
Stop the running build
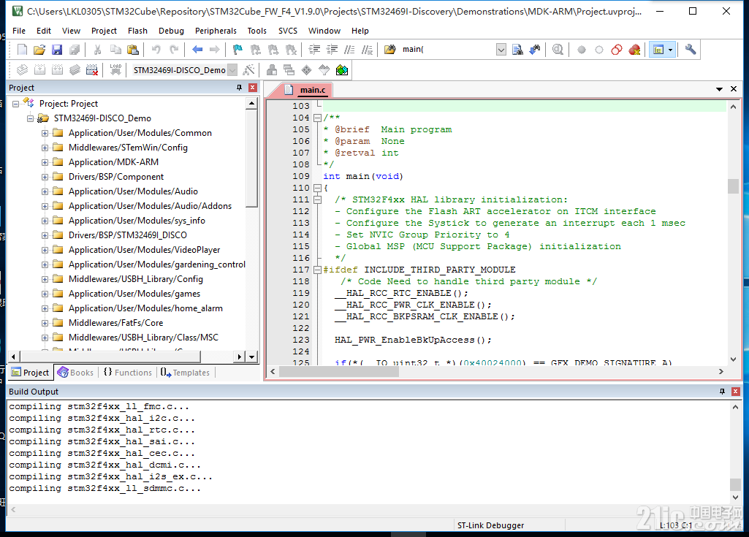pos(92,70)
